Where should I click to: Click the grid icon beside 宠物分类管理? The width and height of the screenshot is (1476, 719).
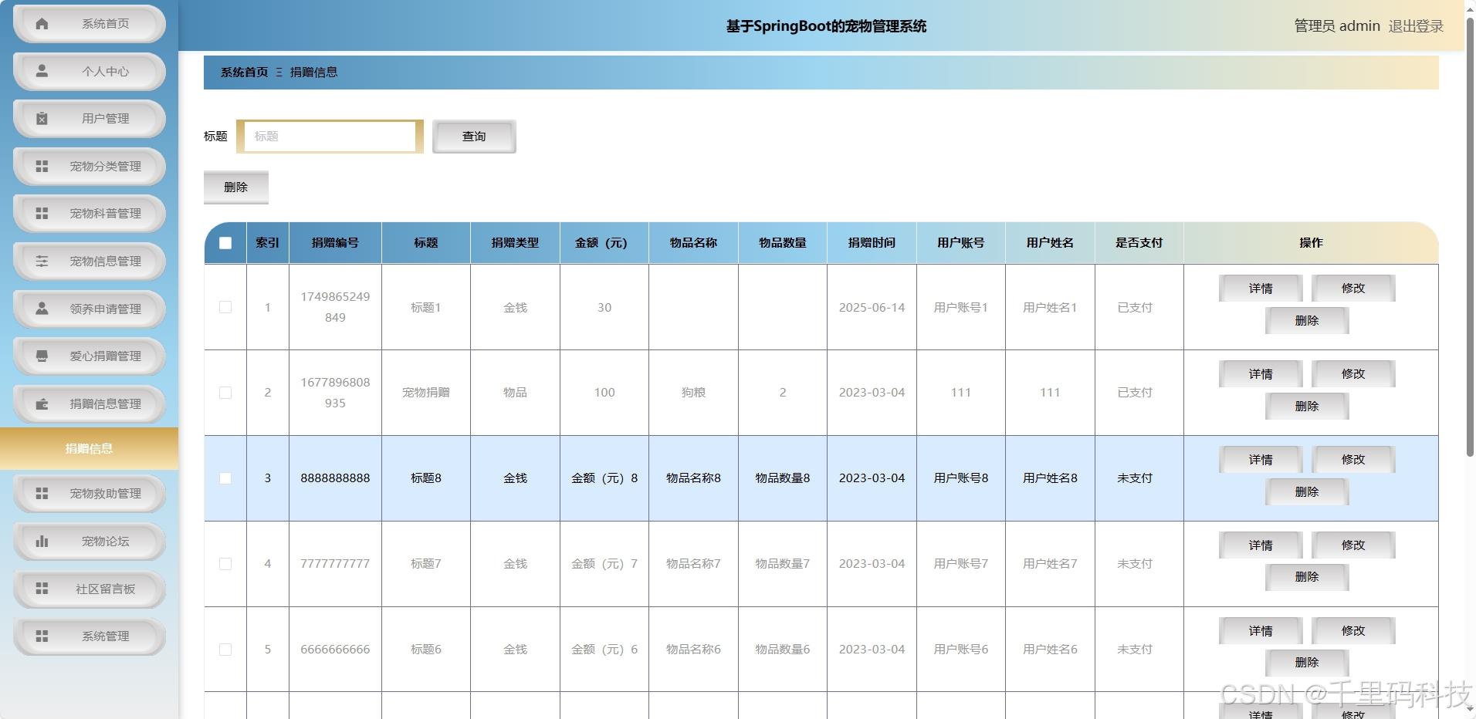pyautogui.click(x=42, y=166)
